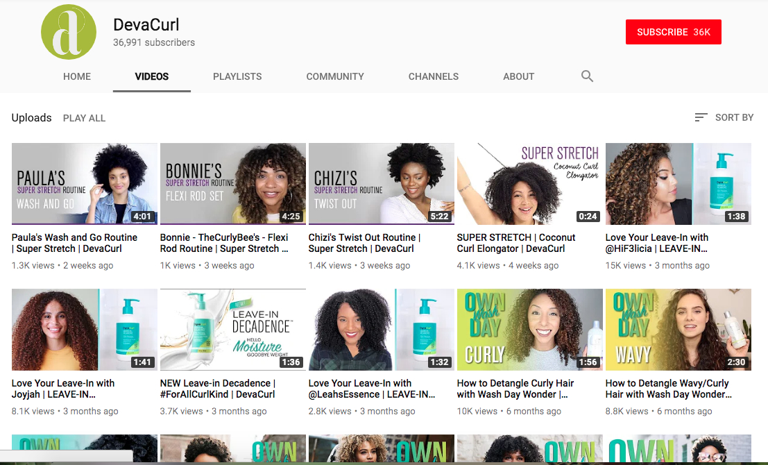Open title Paula's Wash and Go Routine

tap(74, 243)
